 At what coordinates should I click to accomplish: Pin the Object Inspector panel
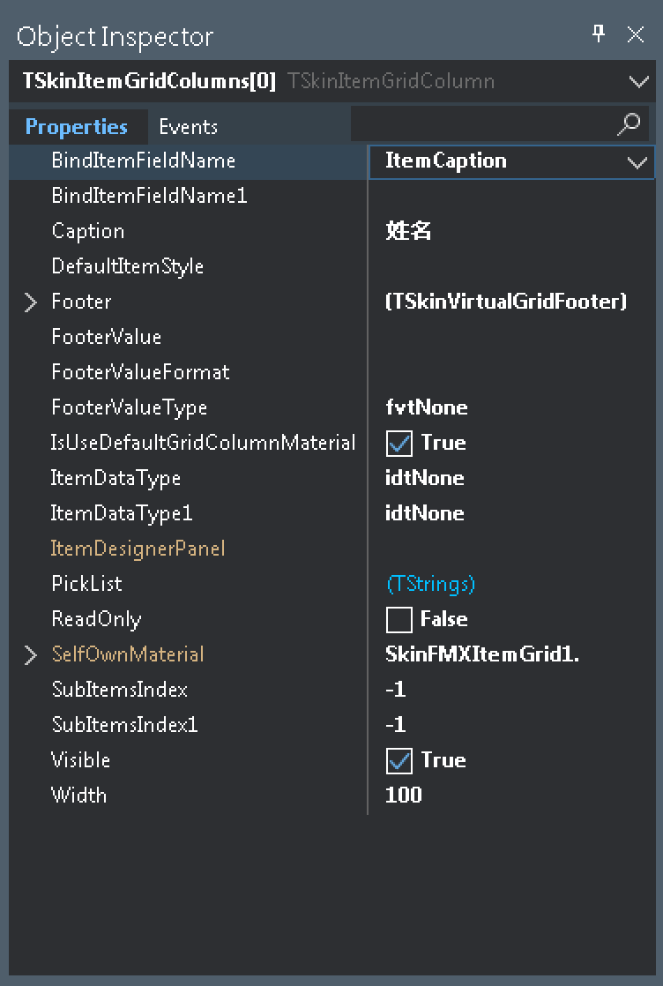pos(599,34)
